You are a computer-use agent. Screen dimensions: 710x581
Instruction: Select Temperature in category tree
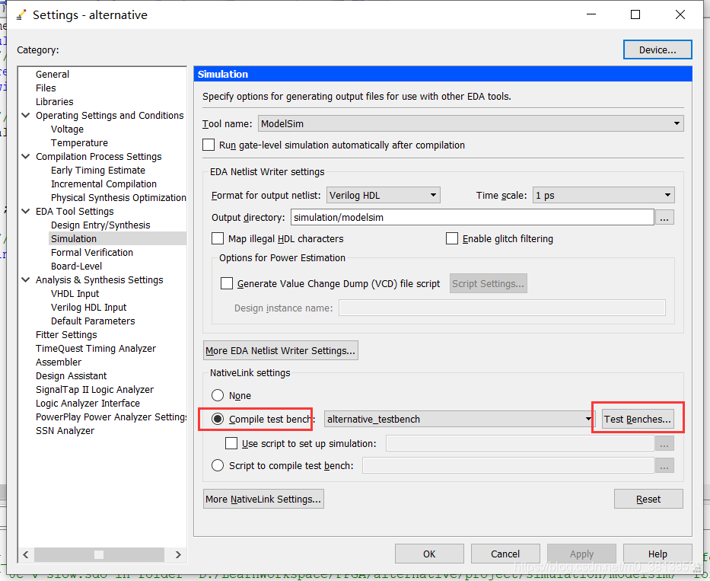click(x=79, y=142)
